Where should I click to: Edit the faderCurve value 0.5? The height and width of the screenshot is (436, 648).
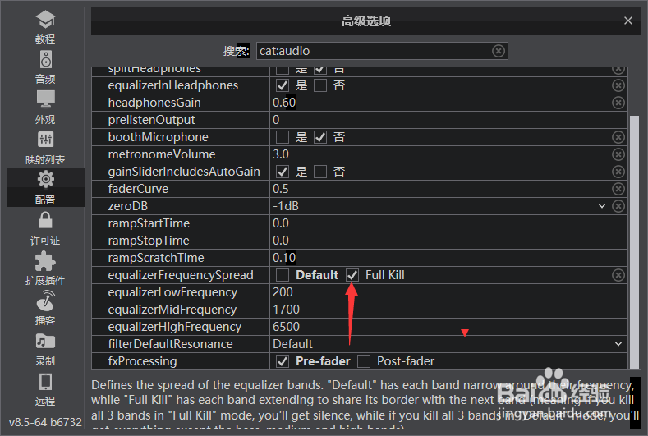click(281, 189)
